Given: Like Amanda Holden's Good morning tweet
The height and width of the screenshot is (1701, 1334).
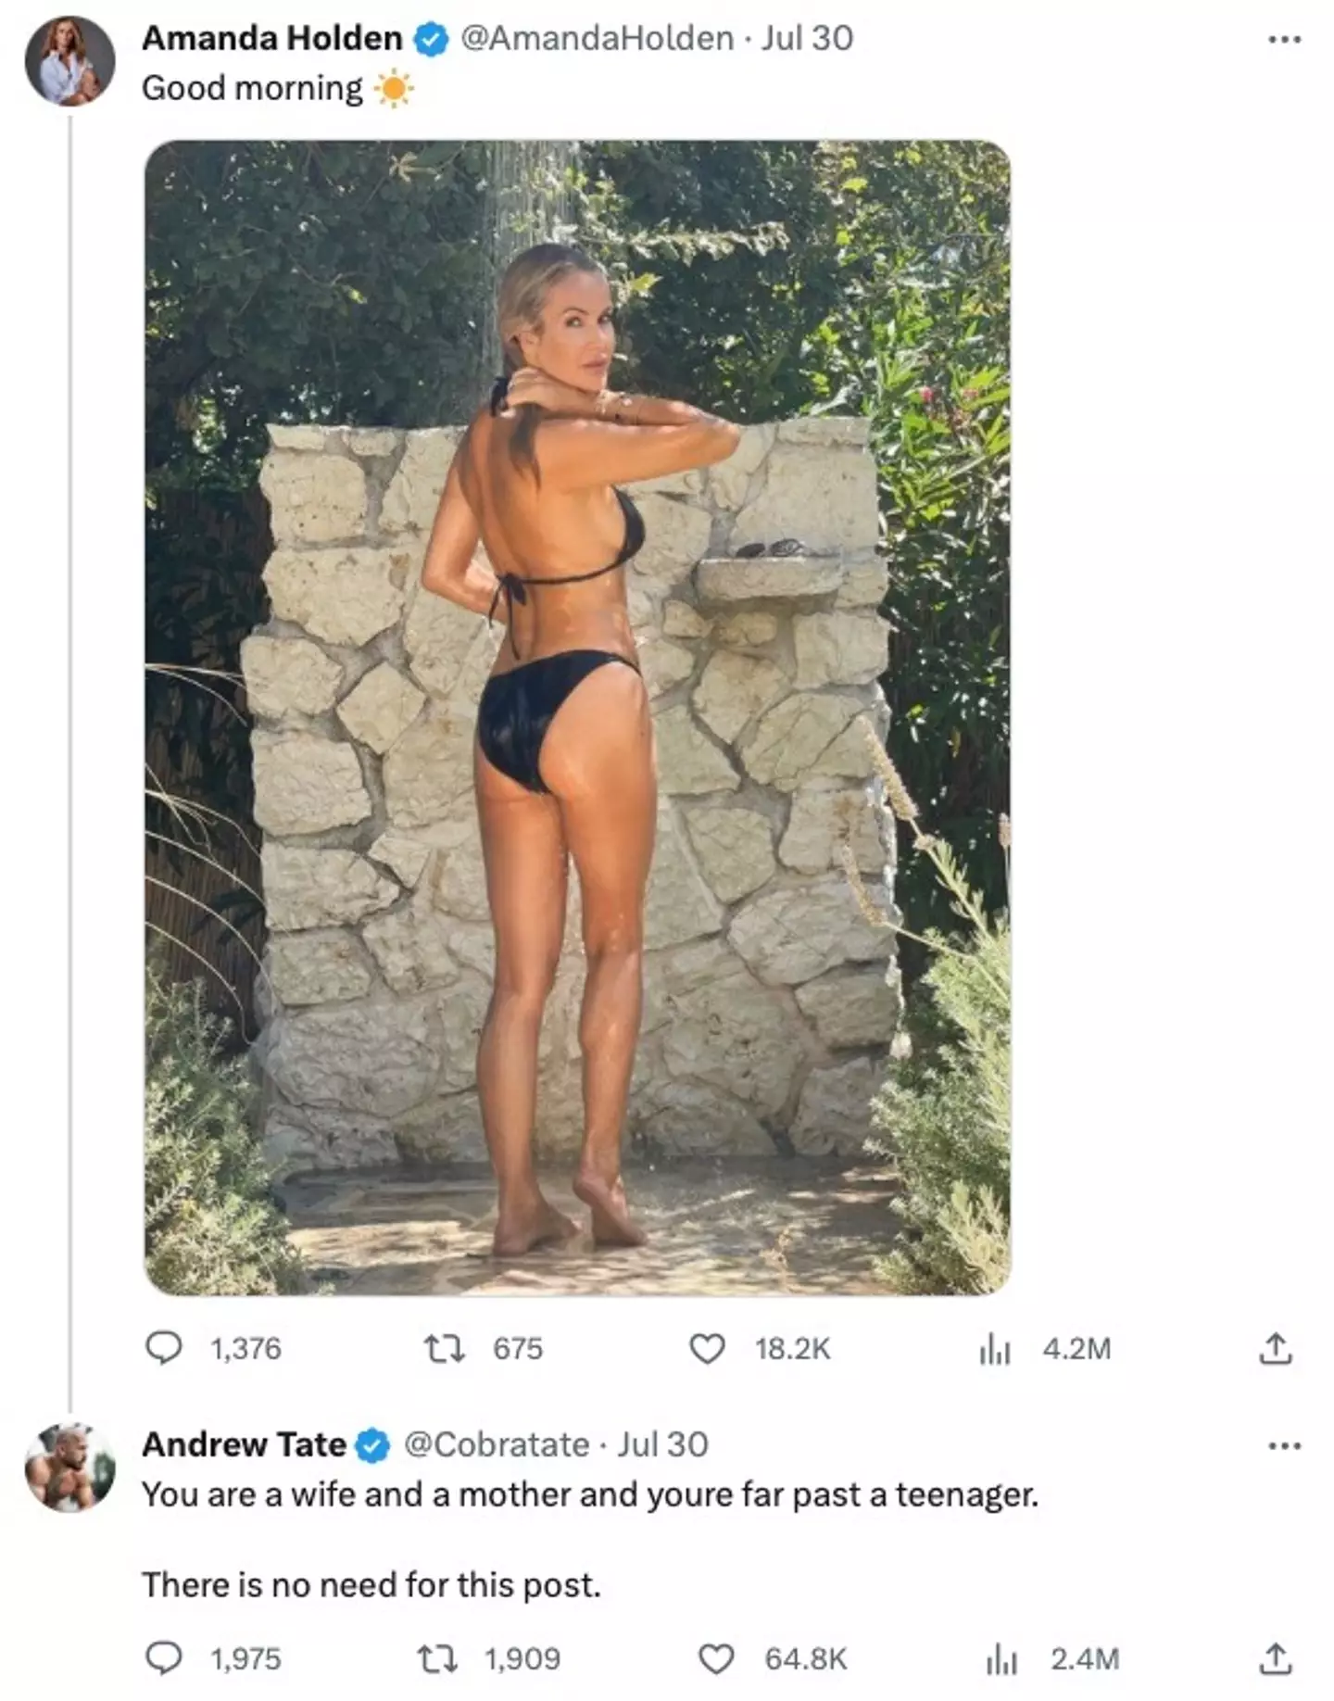Looking at the screenshot, I should click(707, 1348).
